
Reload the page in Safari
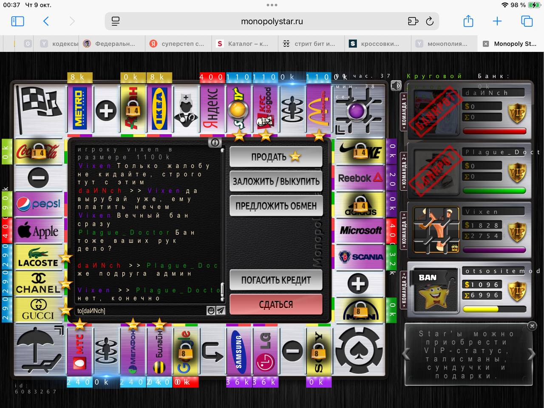(x=430, y=21)
